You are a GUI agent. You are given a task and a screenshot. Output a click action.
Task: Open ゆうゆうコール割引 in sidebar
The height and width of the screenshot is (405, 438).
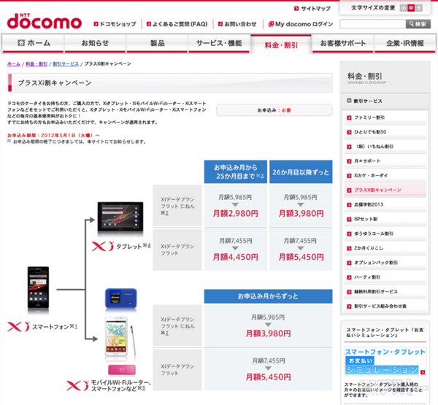tap(374, 234)
